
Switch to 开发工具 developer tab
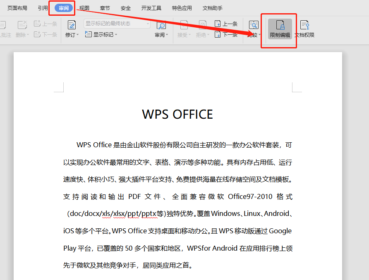pos(151,8)
